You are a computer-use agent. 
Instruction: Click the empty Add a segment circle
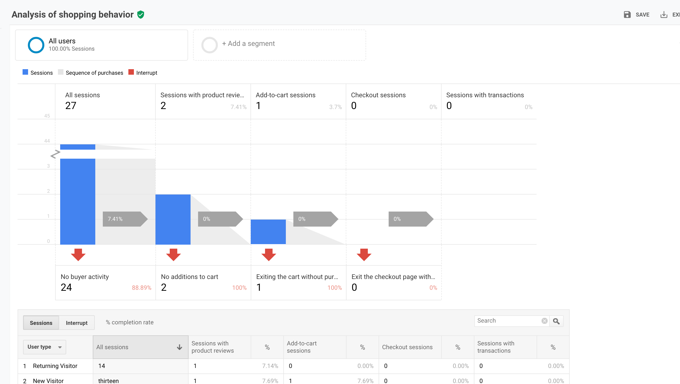210,45
